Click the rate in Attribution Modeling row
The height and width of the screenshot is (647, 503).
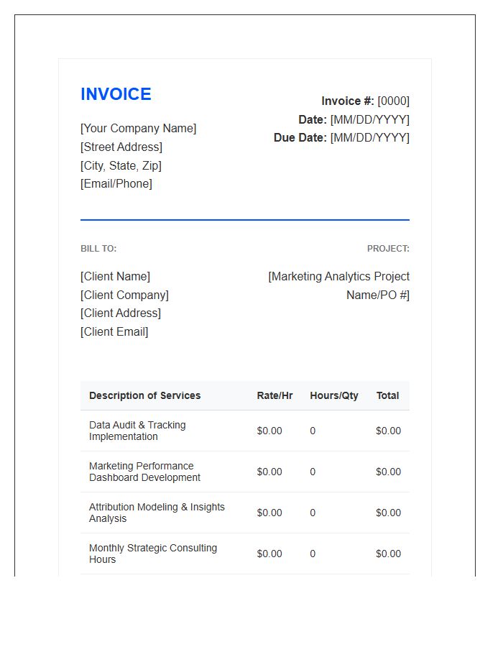(269, 513)
